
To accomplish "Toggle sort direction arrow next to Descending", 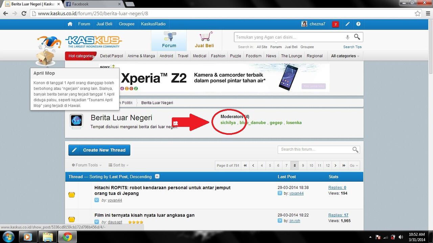I will coord(157,177).
